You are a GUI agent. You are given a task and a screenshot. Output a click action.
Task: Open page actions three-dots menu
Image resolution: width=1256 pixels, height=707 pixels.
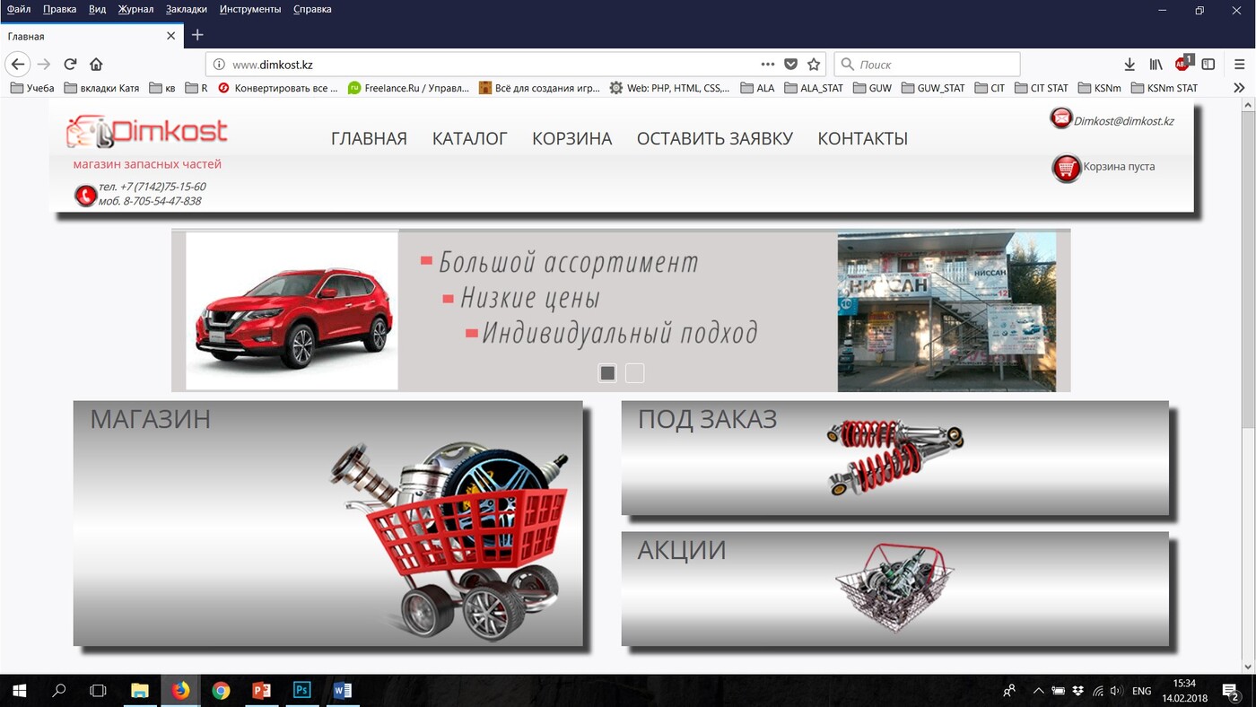point(767,65)
